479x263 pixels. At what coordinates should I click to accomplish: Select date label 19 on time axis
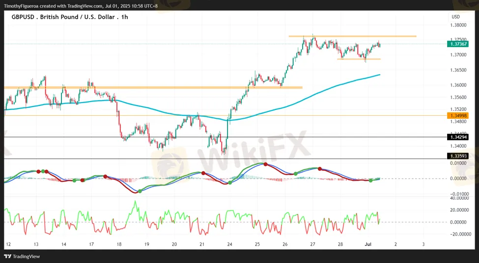click(x=146, y=244)
